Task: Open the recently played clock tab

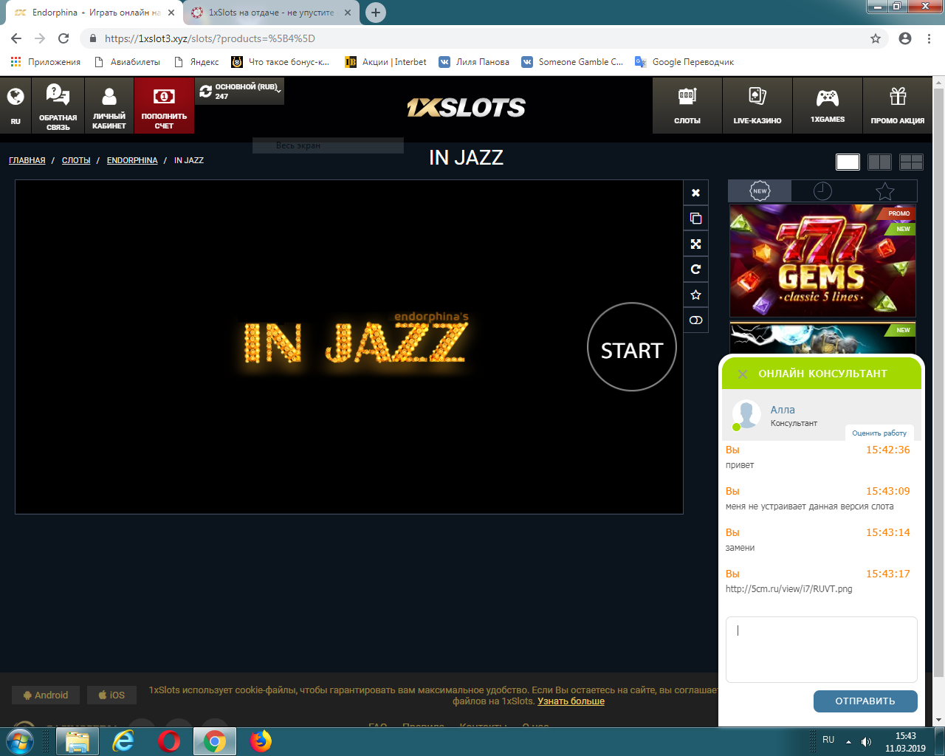Action: click(x=822, y=191)
